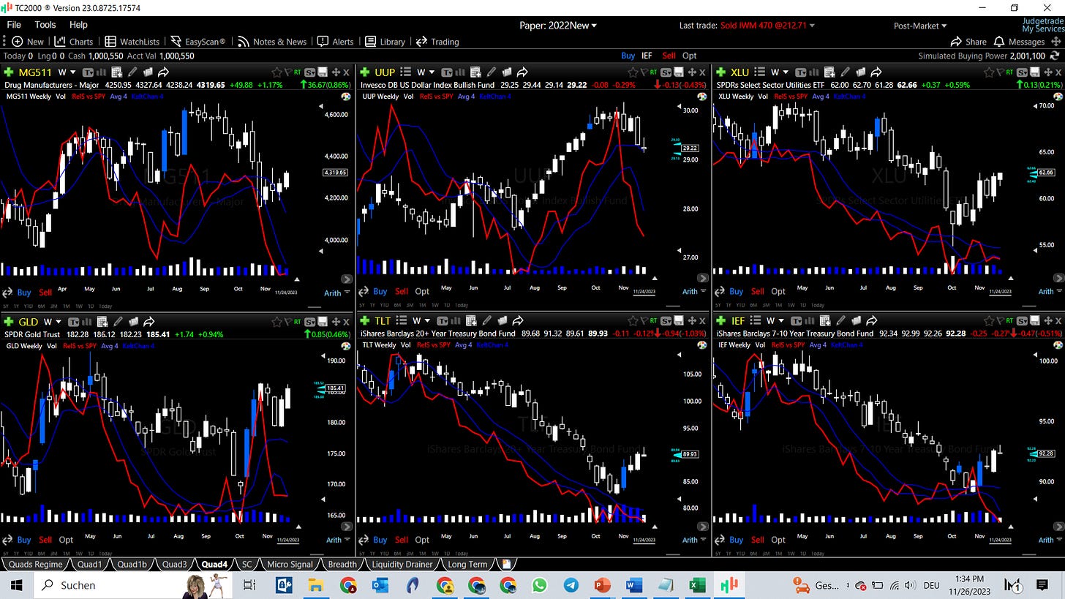Image resolution: width=1065 pixels, height=599 pixels.
Task: Open the Tools menu
Action: pos(45,25)
